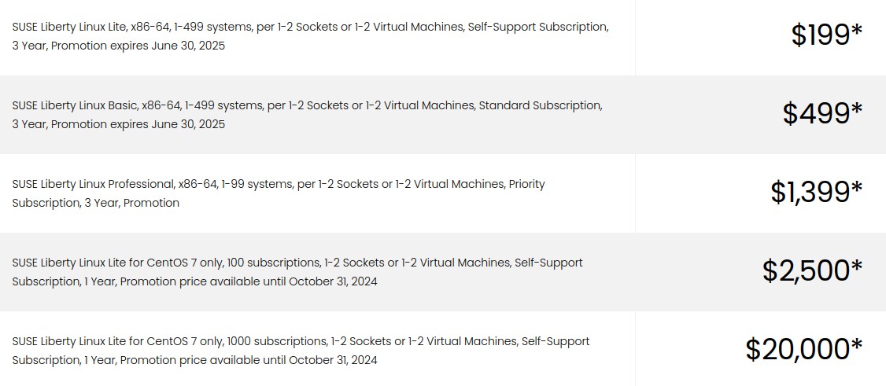Click the asterisk after the $499 price

pyautogui.click(x=857, y=109)
